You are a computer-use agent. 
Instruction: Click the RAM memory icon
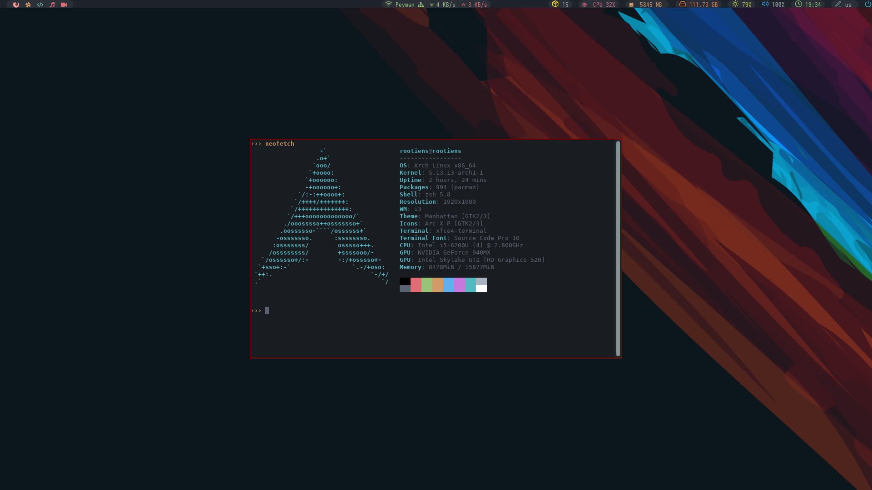click(631, 5)
